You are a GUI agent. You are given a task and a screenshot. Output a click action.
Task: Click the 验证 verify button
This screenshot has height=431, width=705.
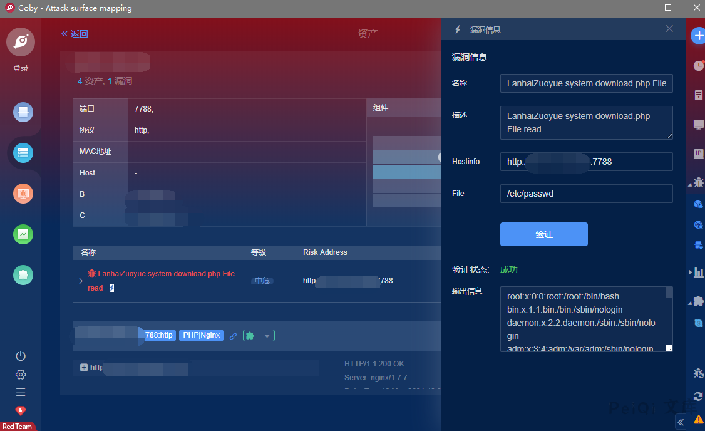543,234
